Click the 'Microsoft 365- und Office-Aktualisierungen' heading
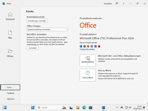Image resolution: width=148 pixels, height=111 pixels. click(x=119, y=56)
